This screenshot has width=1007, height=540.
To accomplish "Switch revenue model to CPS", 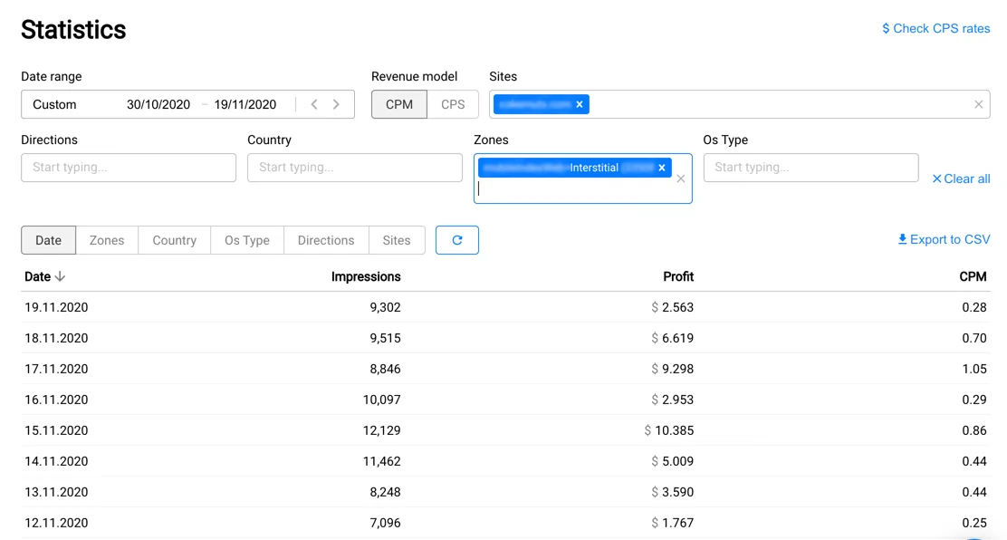I will [x=453, y=104].
